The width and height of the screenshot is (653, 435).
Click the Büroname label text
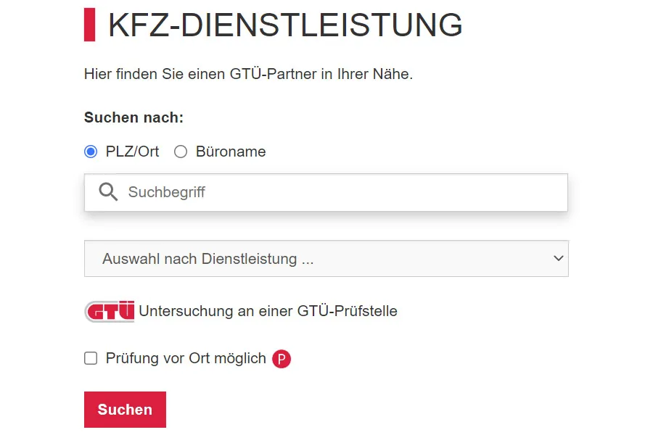coord(231,152)
